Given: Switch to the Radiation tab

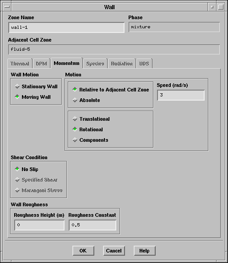Looking at the screenshot, I should (122, 64).
